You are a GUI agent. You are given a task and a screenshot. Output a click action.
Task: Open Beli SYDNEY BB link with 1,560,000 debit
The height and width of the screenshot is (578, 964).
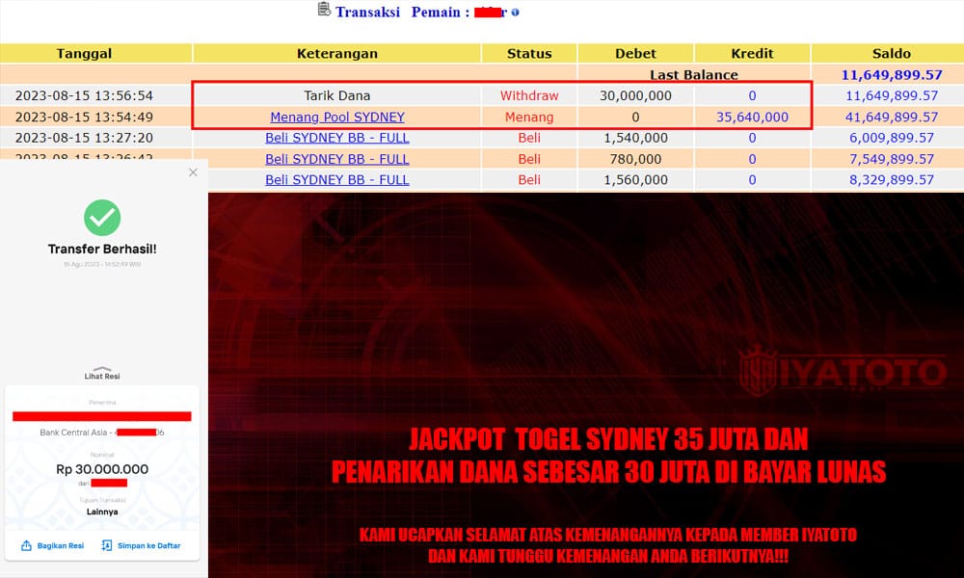pos(336,180)
